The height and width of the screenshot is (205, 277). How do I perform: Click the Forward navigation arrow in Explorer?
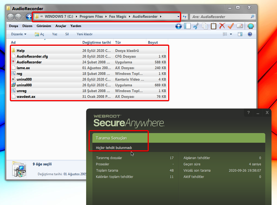18,17
